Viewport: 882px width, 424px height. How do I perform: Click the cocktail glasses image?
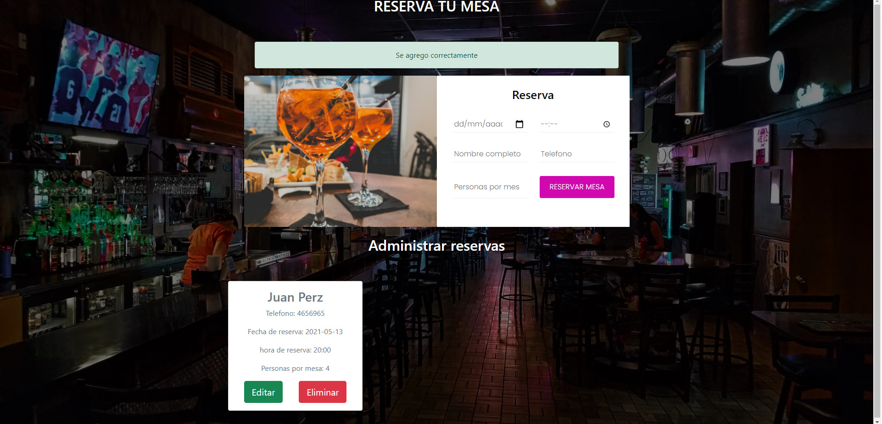(x=341, y=151)
